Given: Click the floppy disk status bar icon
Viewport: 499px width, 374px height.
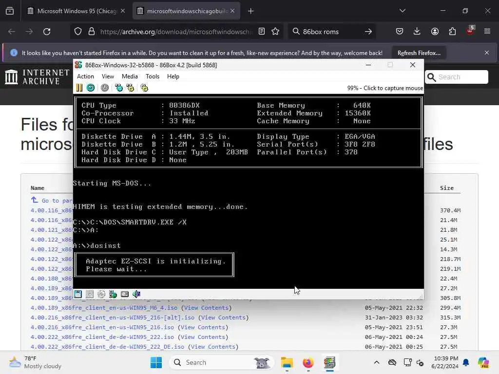Looking at the screenshot, I should tap(78, 294).
